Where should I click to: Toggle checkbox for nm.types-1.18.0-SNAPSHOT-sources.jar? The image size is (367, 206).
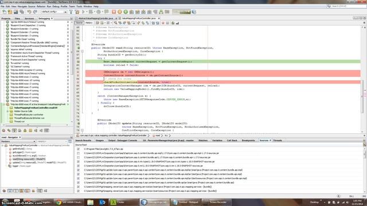click(x=79, y=161)
